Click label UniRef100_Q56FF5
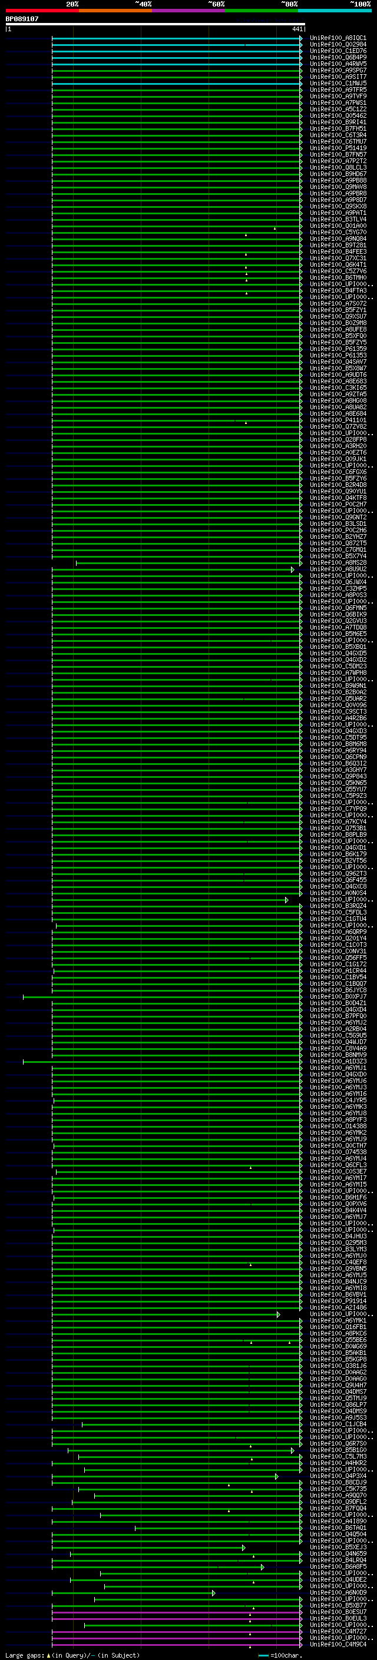Viewport: 377px width, 1660px height. [x=338, y=957]
